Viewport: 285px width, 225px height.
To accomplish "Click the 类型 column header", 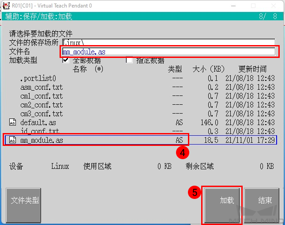I will click(x=175, y=69).
